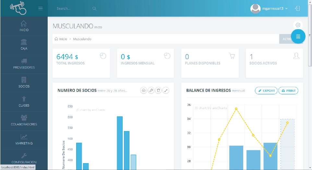Click the cart icon on Planes Disponibles card
Viewport: 312px width, 170px height.
coord(232,56)
